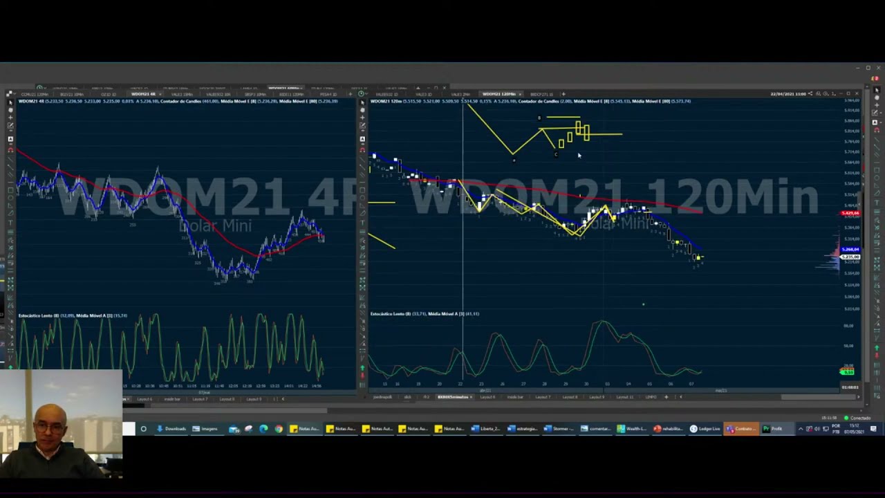Activate the crosshair plus icon in the far-right sidebar
This screenshot has height=498, width=885.
click(877, 105)
